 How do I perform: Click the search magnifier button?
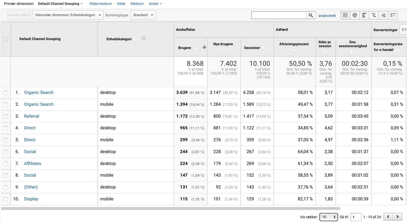311,15
